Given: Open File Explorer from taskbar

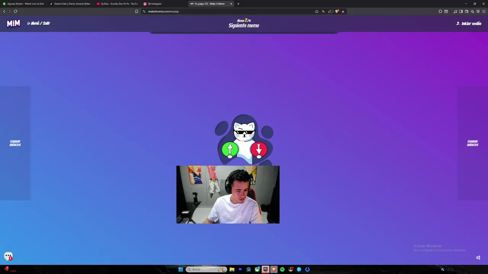Looking at the screenshot, I should click(x=232, y=269).
